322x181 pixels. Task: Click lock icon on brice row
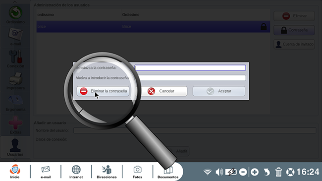264,27
